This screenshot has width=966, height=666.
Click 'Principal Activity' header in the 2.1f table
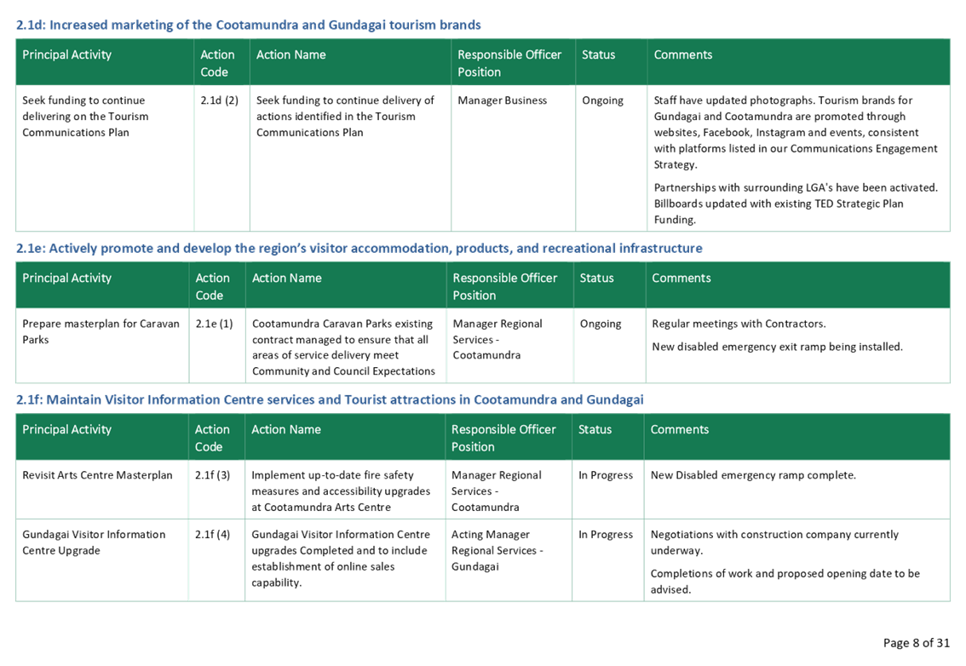(67, 429)
